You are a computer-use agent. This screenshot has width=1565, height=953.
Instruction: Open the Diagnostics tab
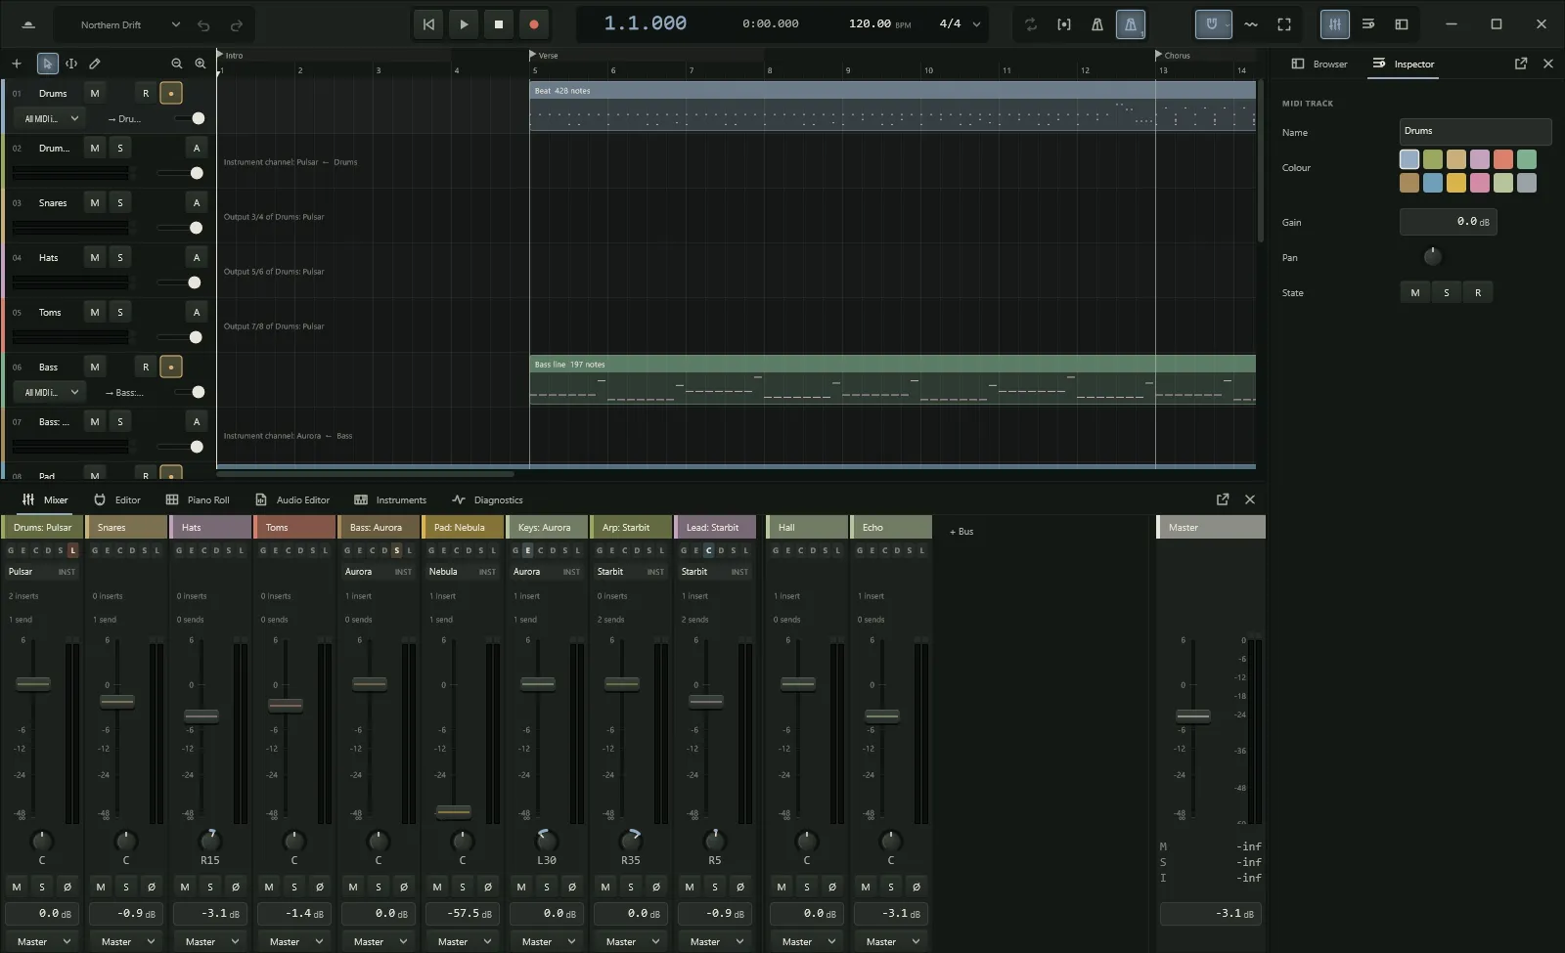pyautogui.click(x=487, y=499)
